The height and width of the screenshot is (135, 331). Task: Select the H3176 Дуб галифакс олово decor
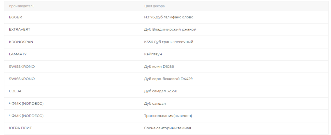click(169, 17)
